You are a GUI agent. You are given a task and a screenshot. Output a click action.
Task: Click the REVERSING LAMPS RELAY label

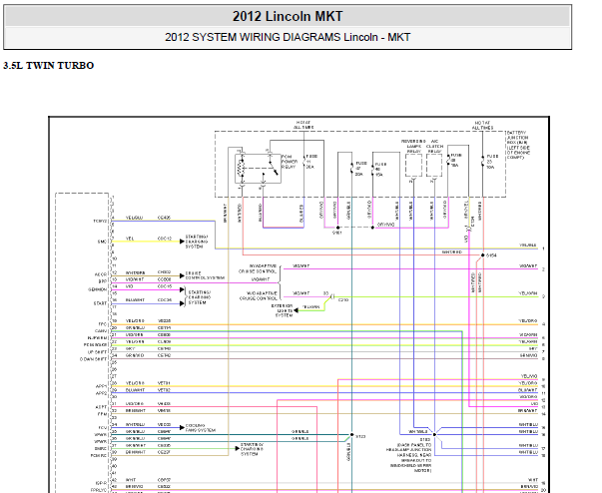coord(413,146)
